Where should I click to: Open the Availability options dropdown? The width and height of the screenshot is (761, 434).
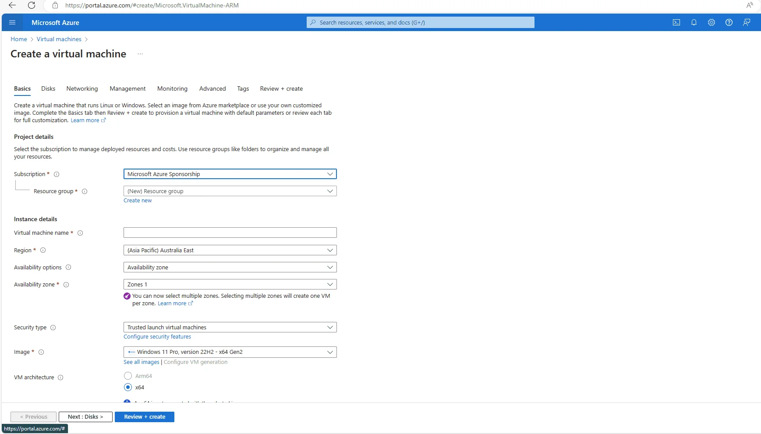click(230, 267)
